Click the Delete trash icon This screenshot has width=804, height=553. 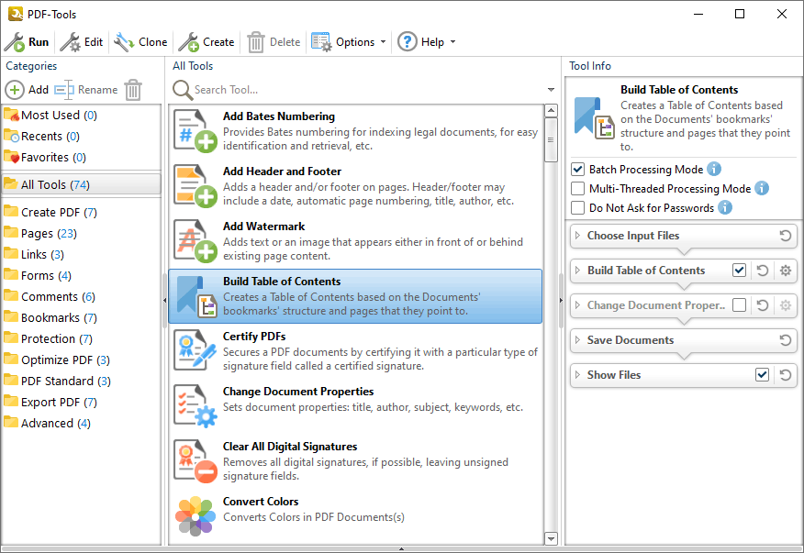pyautogui.click(x=256, y=41)
